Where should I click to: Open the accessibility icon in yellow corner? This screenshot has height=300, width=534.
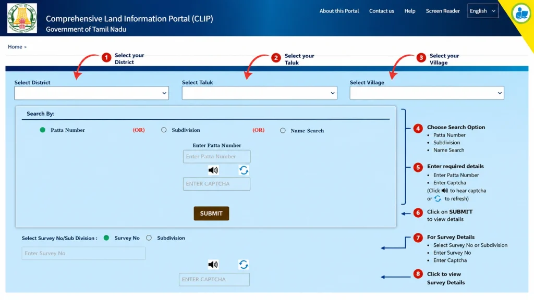click(521, 14)
